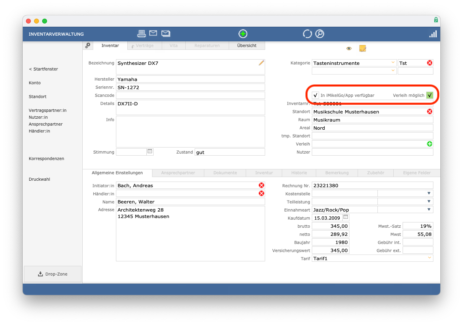Switch to the Reparaturen tab

[x=207, y=45]
